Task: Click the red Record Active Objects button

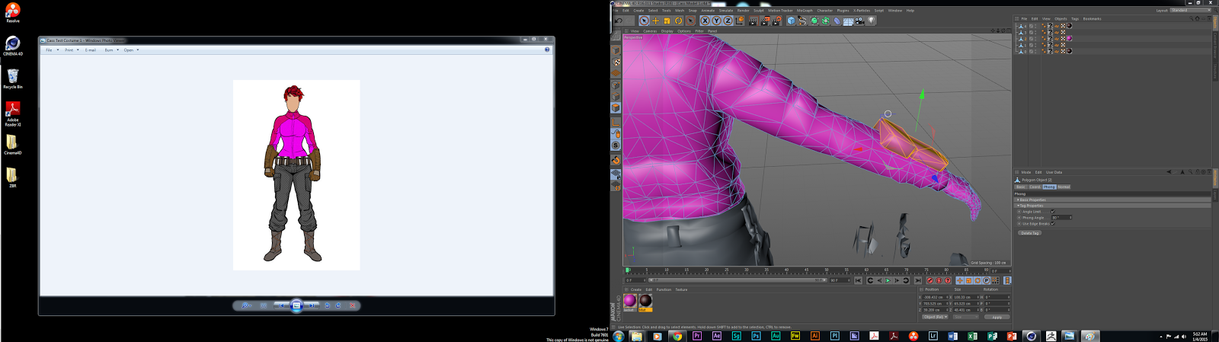Action: (930, 280)
